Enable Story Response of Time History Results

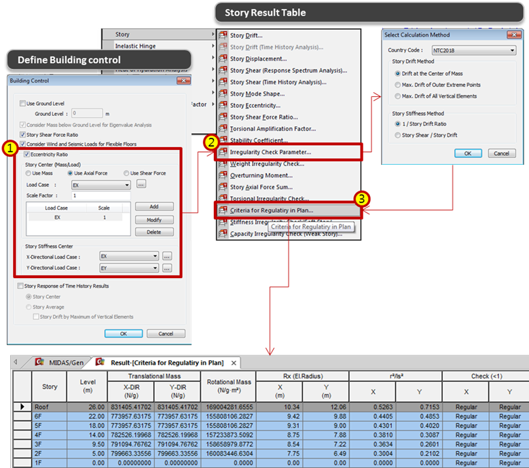coord(20,286)
